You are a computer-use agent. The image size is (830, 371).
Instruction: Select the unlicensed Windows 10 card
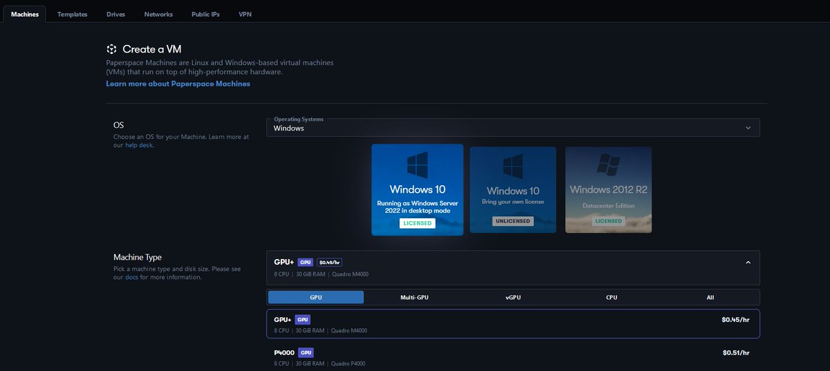513,189
